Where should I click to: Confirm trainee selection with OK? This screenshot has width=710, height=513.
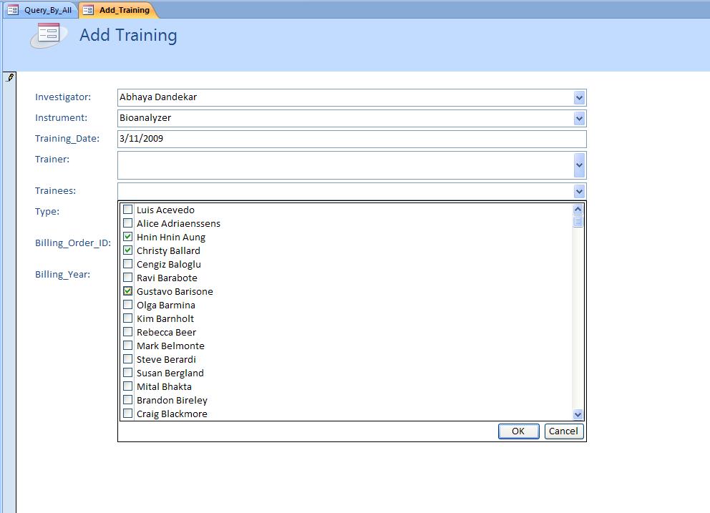pos(518,431)
